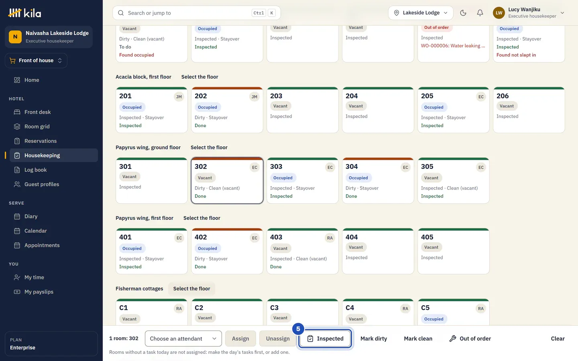Click the My payslips icon

click(x=17, y=292)
